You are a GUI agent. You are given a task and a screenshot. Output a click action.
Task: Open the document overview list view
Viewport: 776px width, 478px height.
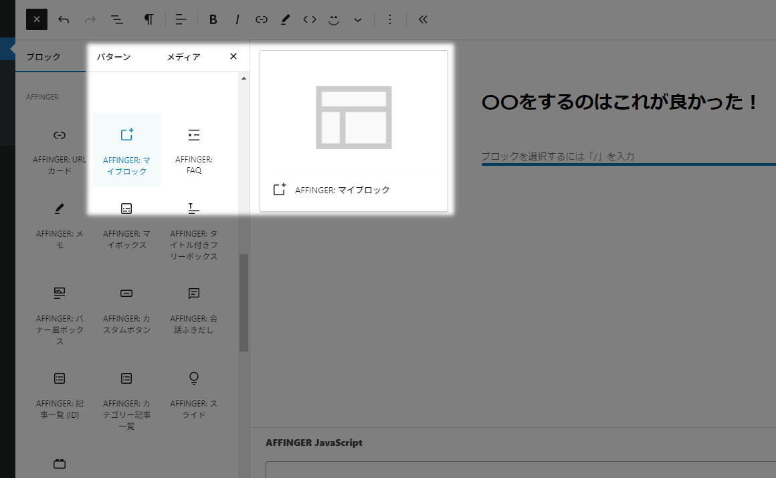[117, 20]
